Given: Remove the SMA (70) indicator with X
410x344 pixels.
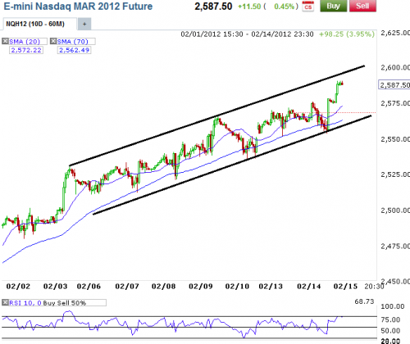Looking at the screenshot, I should click(53, 41).
